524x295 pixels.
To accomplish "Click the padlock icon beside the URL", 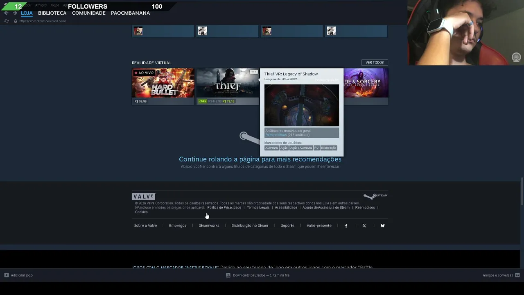I will tap(16, 21).
